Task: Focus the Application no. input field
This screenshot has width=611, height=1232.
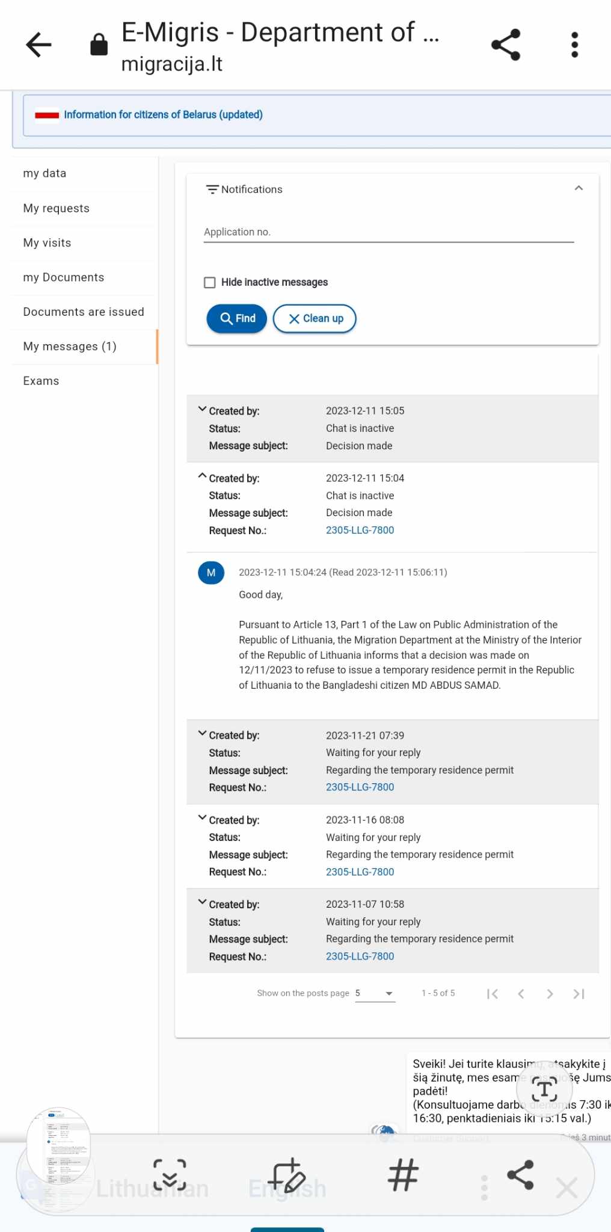Action: [389, 232]
